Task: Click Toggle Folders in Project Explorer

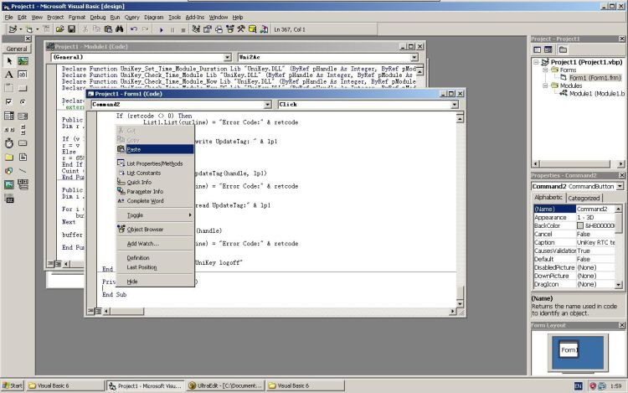Action: pyautogui.click(x=563, y=49)
